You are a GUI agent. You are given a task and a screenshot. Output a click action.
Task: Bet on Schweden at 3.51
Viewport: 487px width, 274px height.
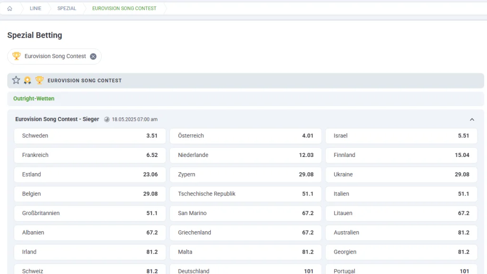[90, 136]
